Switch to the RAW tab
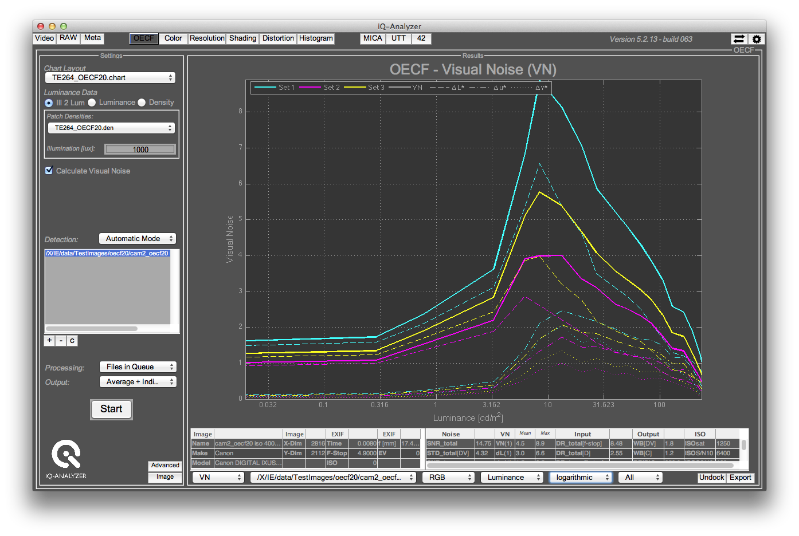Viewport: 799px width, 536px height. pos(68,38)
